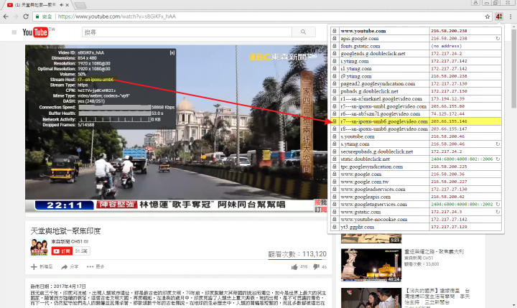
Task: Open the YouTube hamburger guide menu
Action: click(13, 32)
